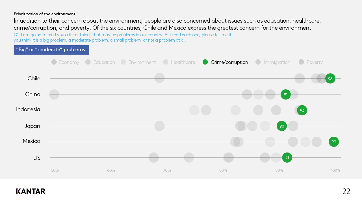Screen dimensions: 362x204
Task: Click the Indonesia row label
Action: point(28,109)
